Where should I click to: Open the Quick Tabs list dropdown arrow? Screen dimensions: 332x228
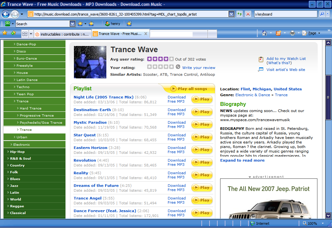click(31, 34)
